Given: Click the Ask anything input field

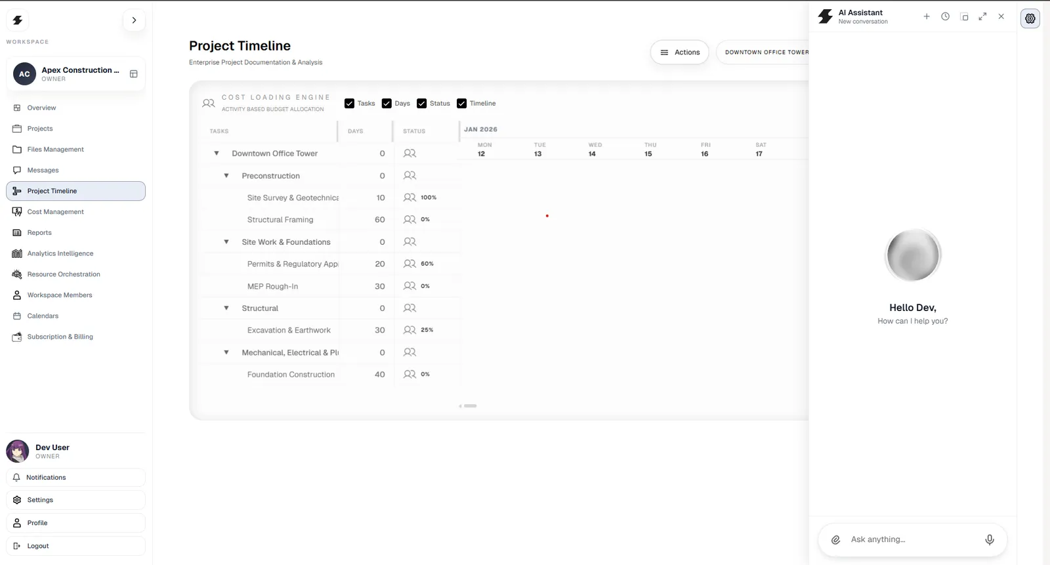Looking at the screenshot, I should (x=912, y=539).
